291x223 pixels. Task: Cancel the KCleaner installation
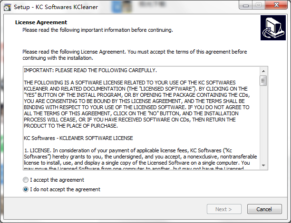click(264, 209)
